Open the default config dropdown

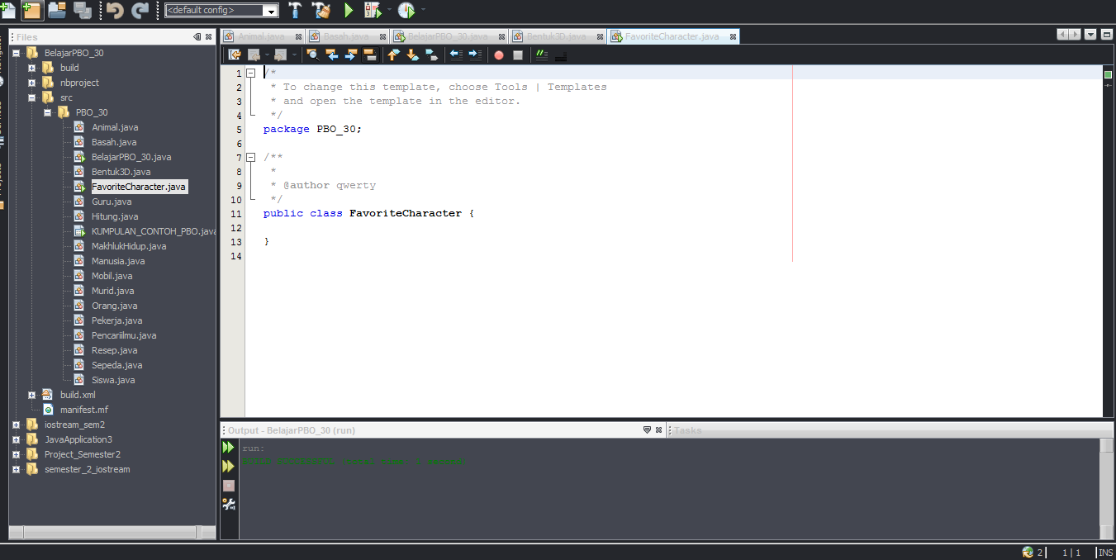[x=222, y=11]
